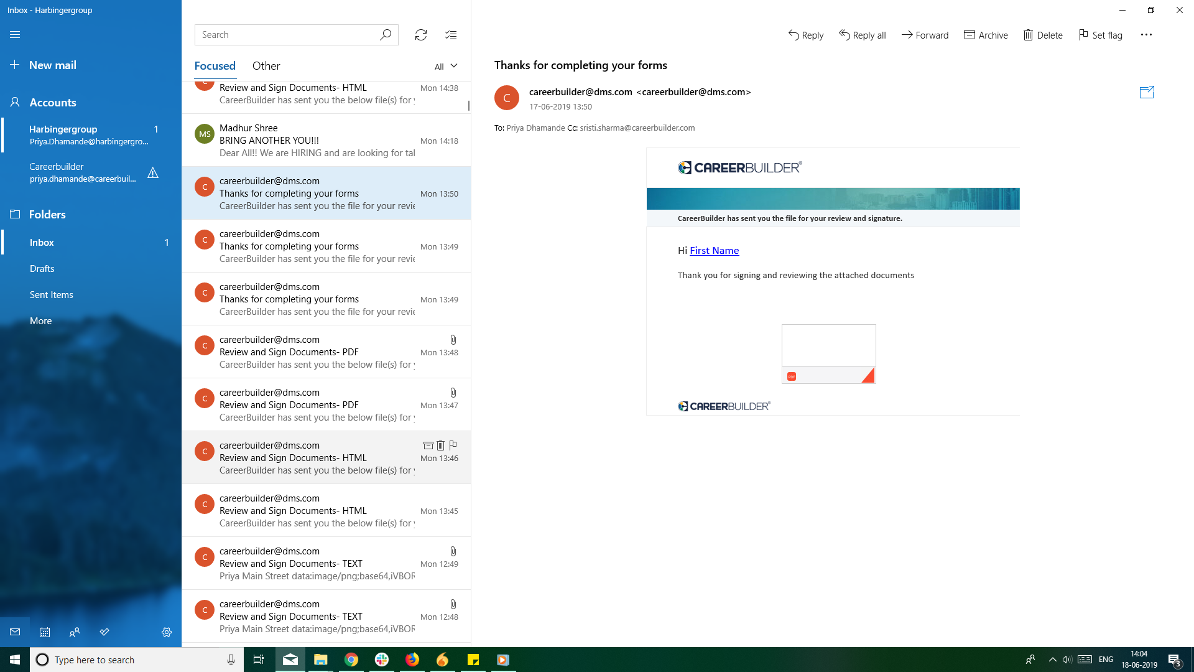Open Review and Sign Documents- HTML Mon 13:45
Viewport: 1194px width, 672px height.
pos(326,510)
